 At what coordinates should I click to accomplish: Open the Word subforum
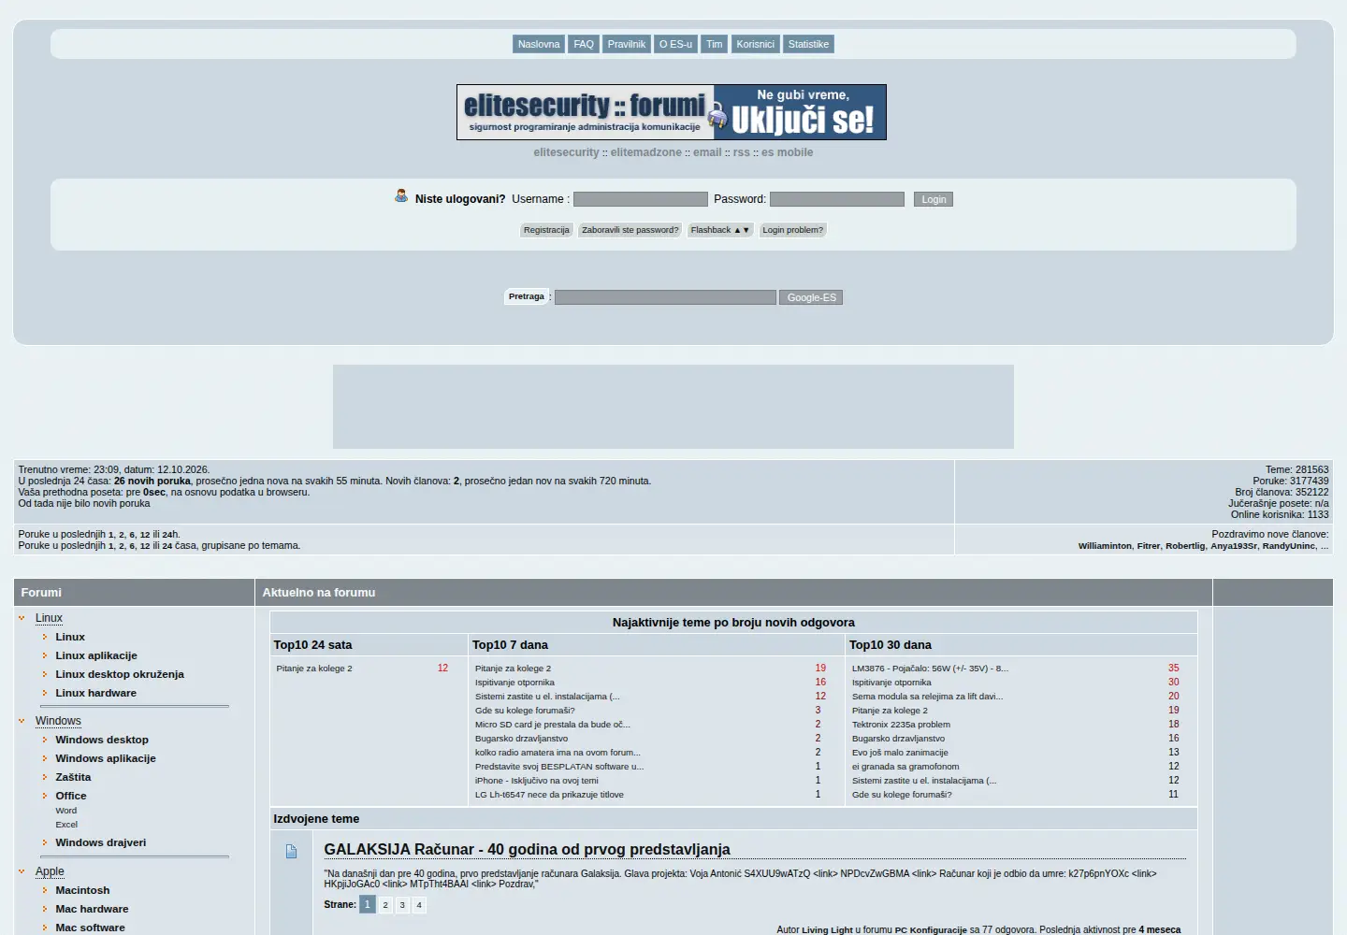(x=66, y=811)
